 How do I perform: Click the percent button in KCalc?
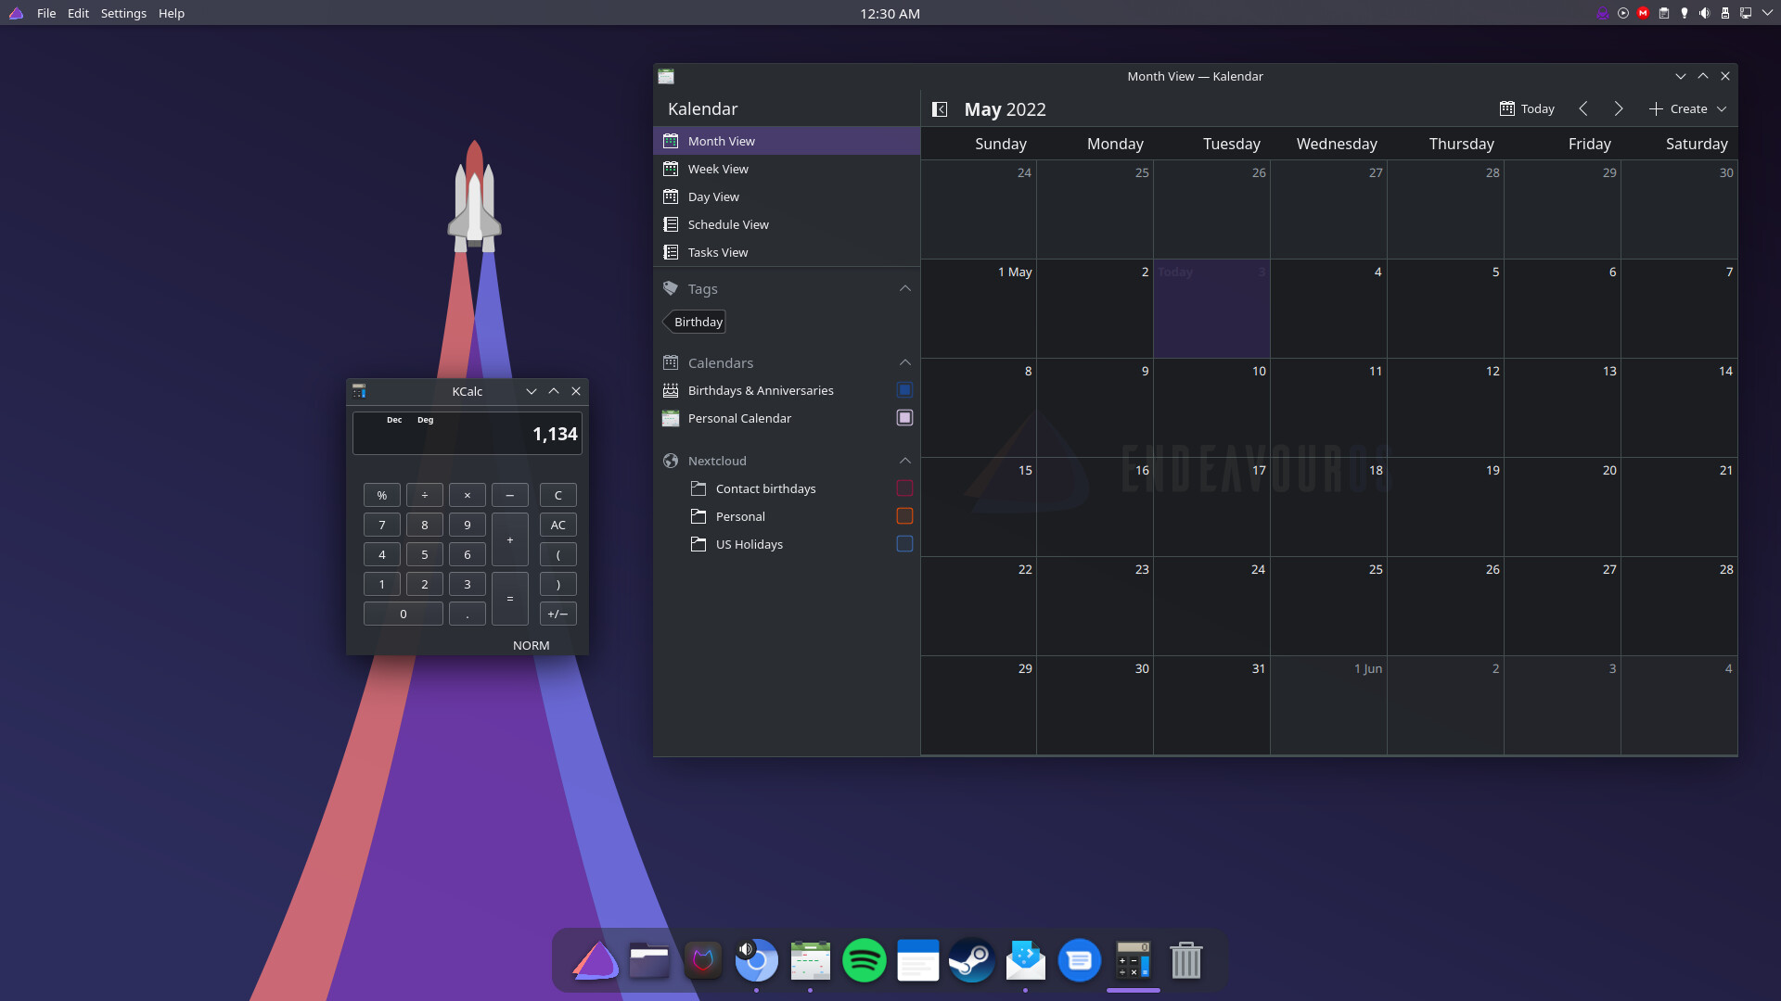point(381,495)
